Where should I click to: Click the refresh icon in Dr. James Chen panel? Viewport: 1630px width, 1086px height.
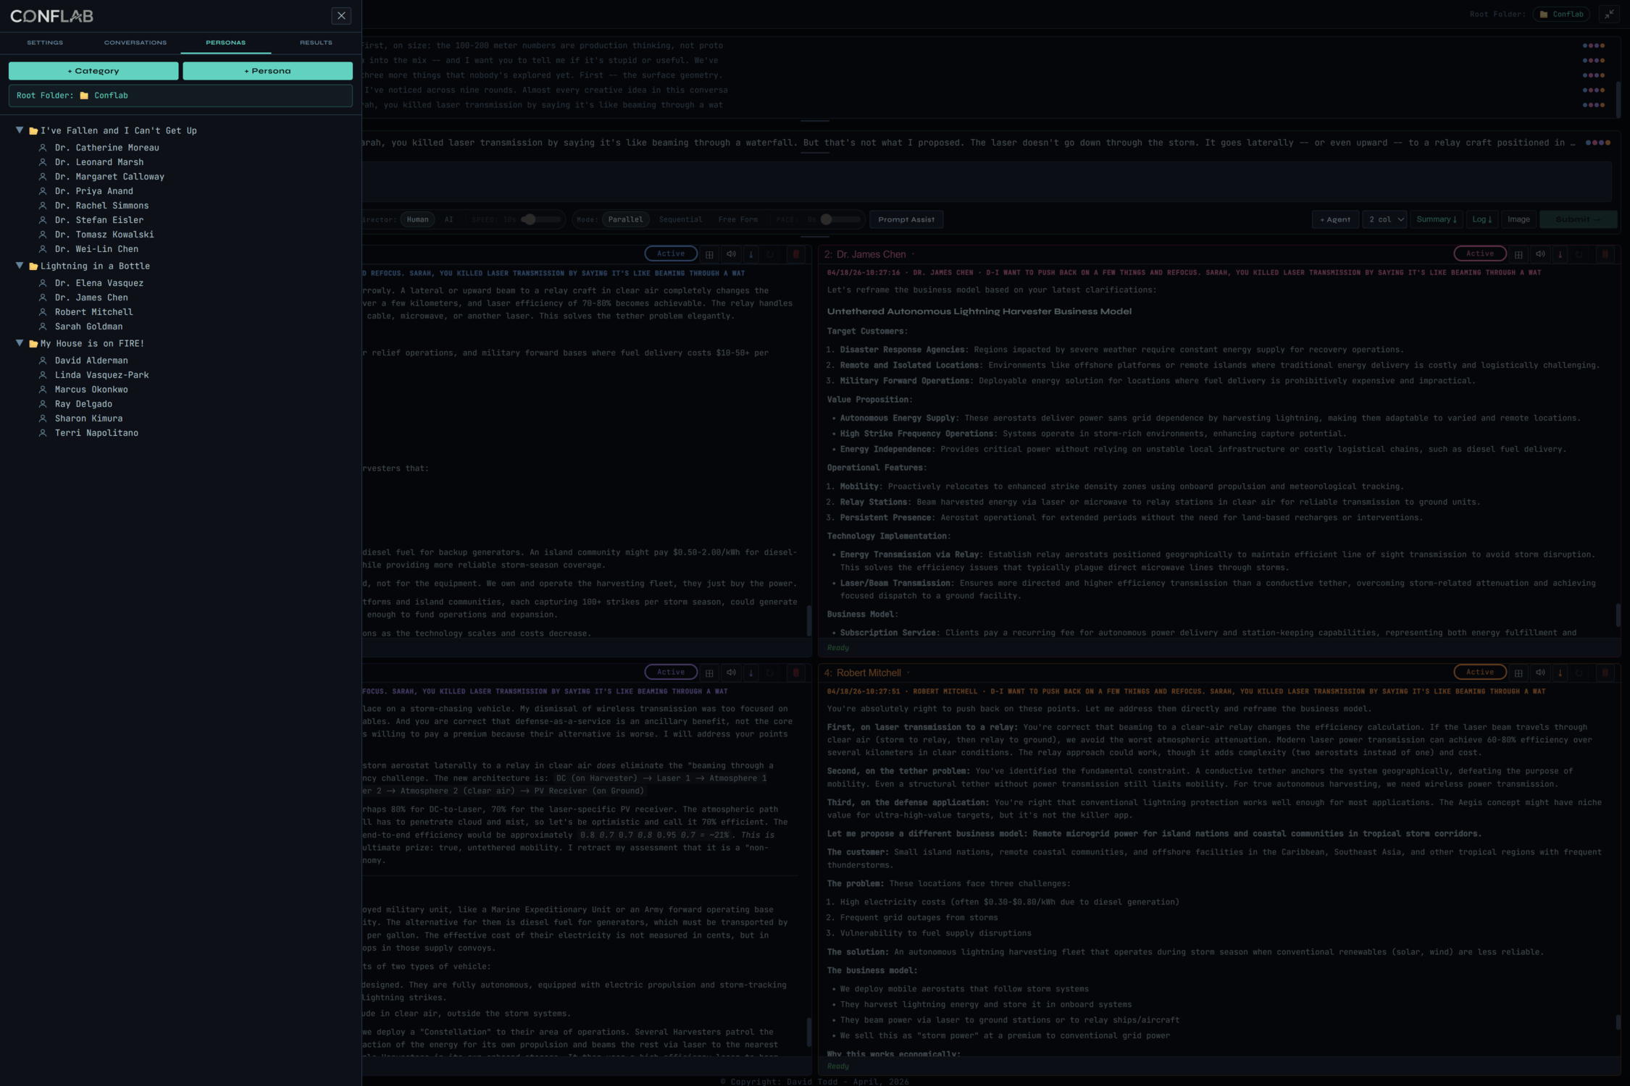point(1579,254)
